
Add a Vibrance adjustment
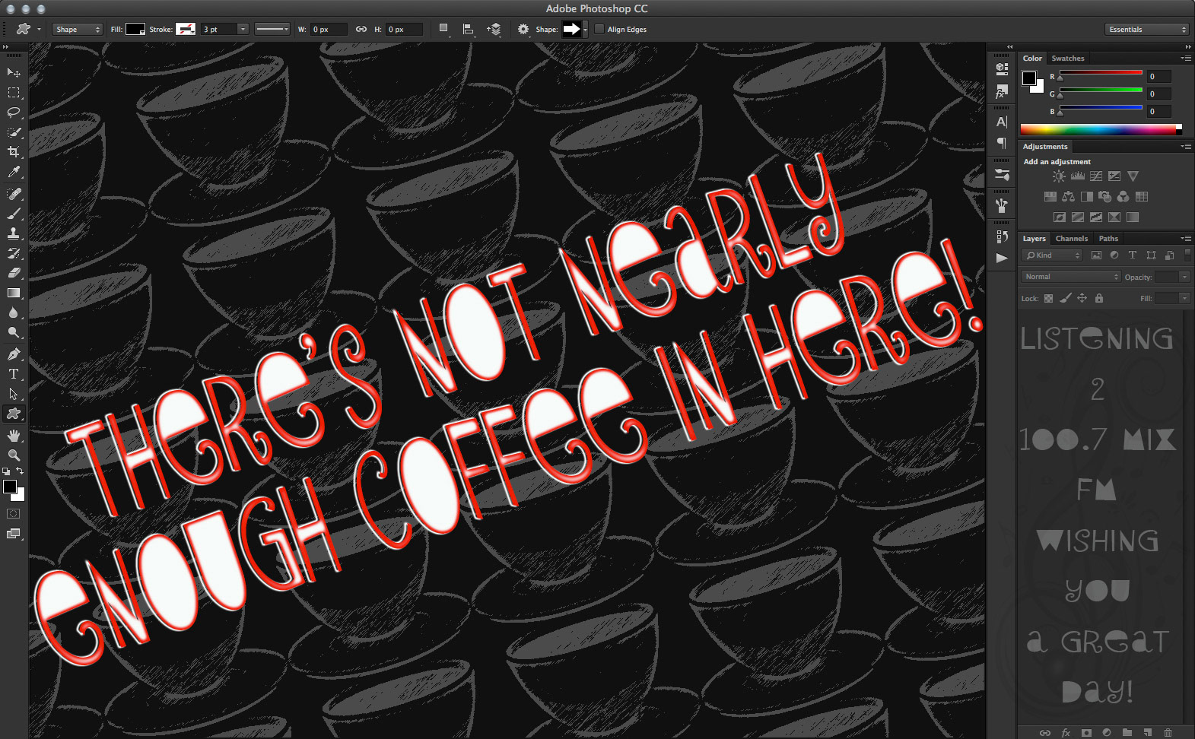tap(1133, 176)
